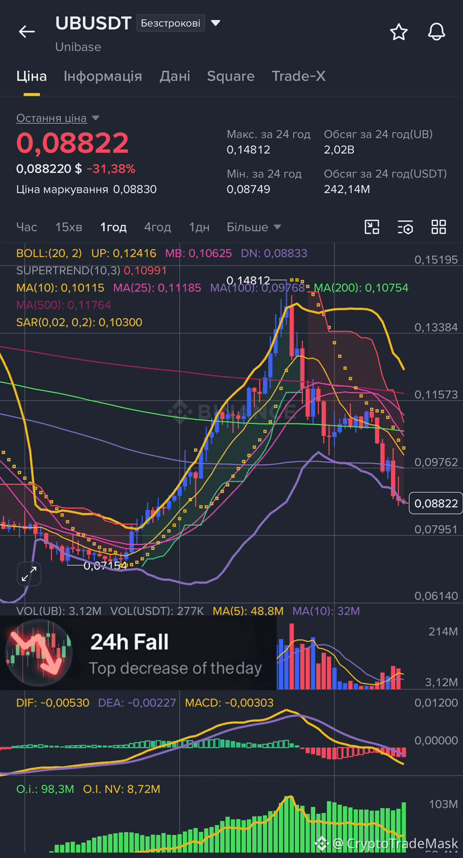Select the Час chart interval
The width and height of the screenshot is (463, 858).
coord(27,227)
